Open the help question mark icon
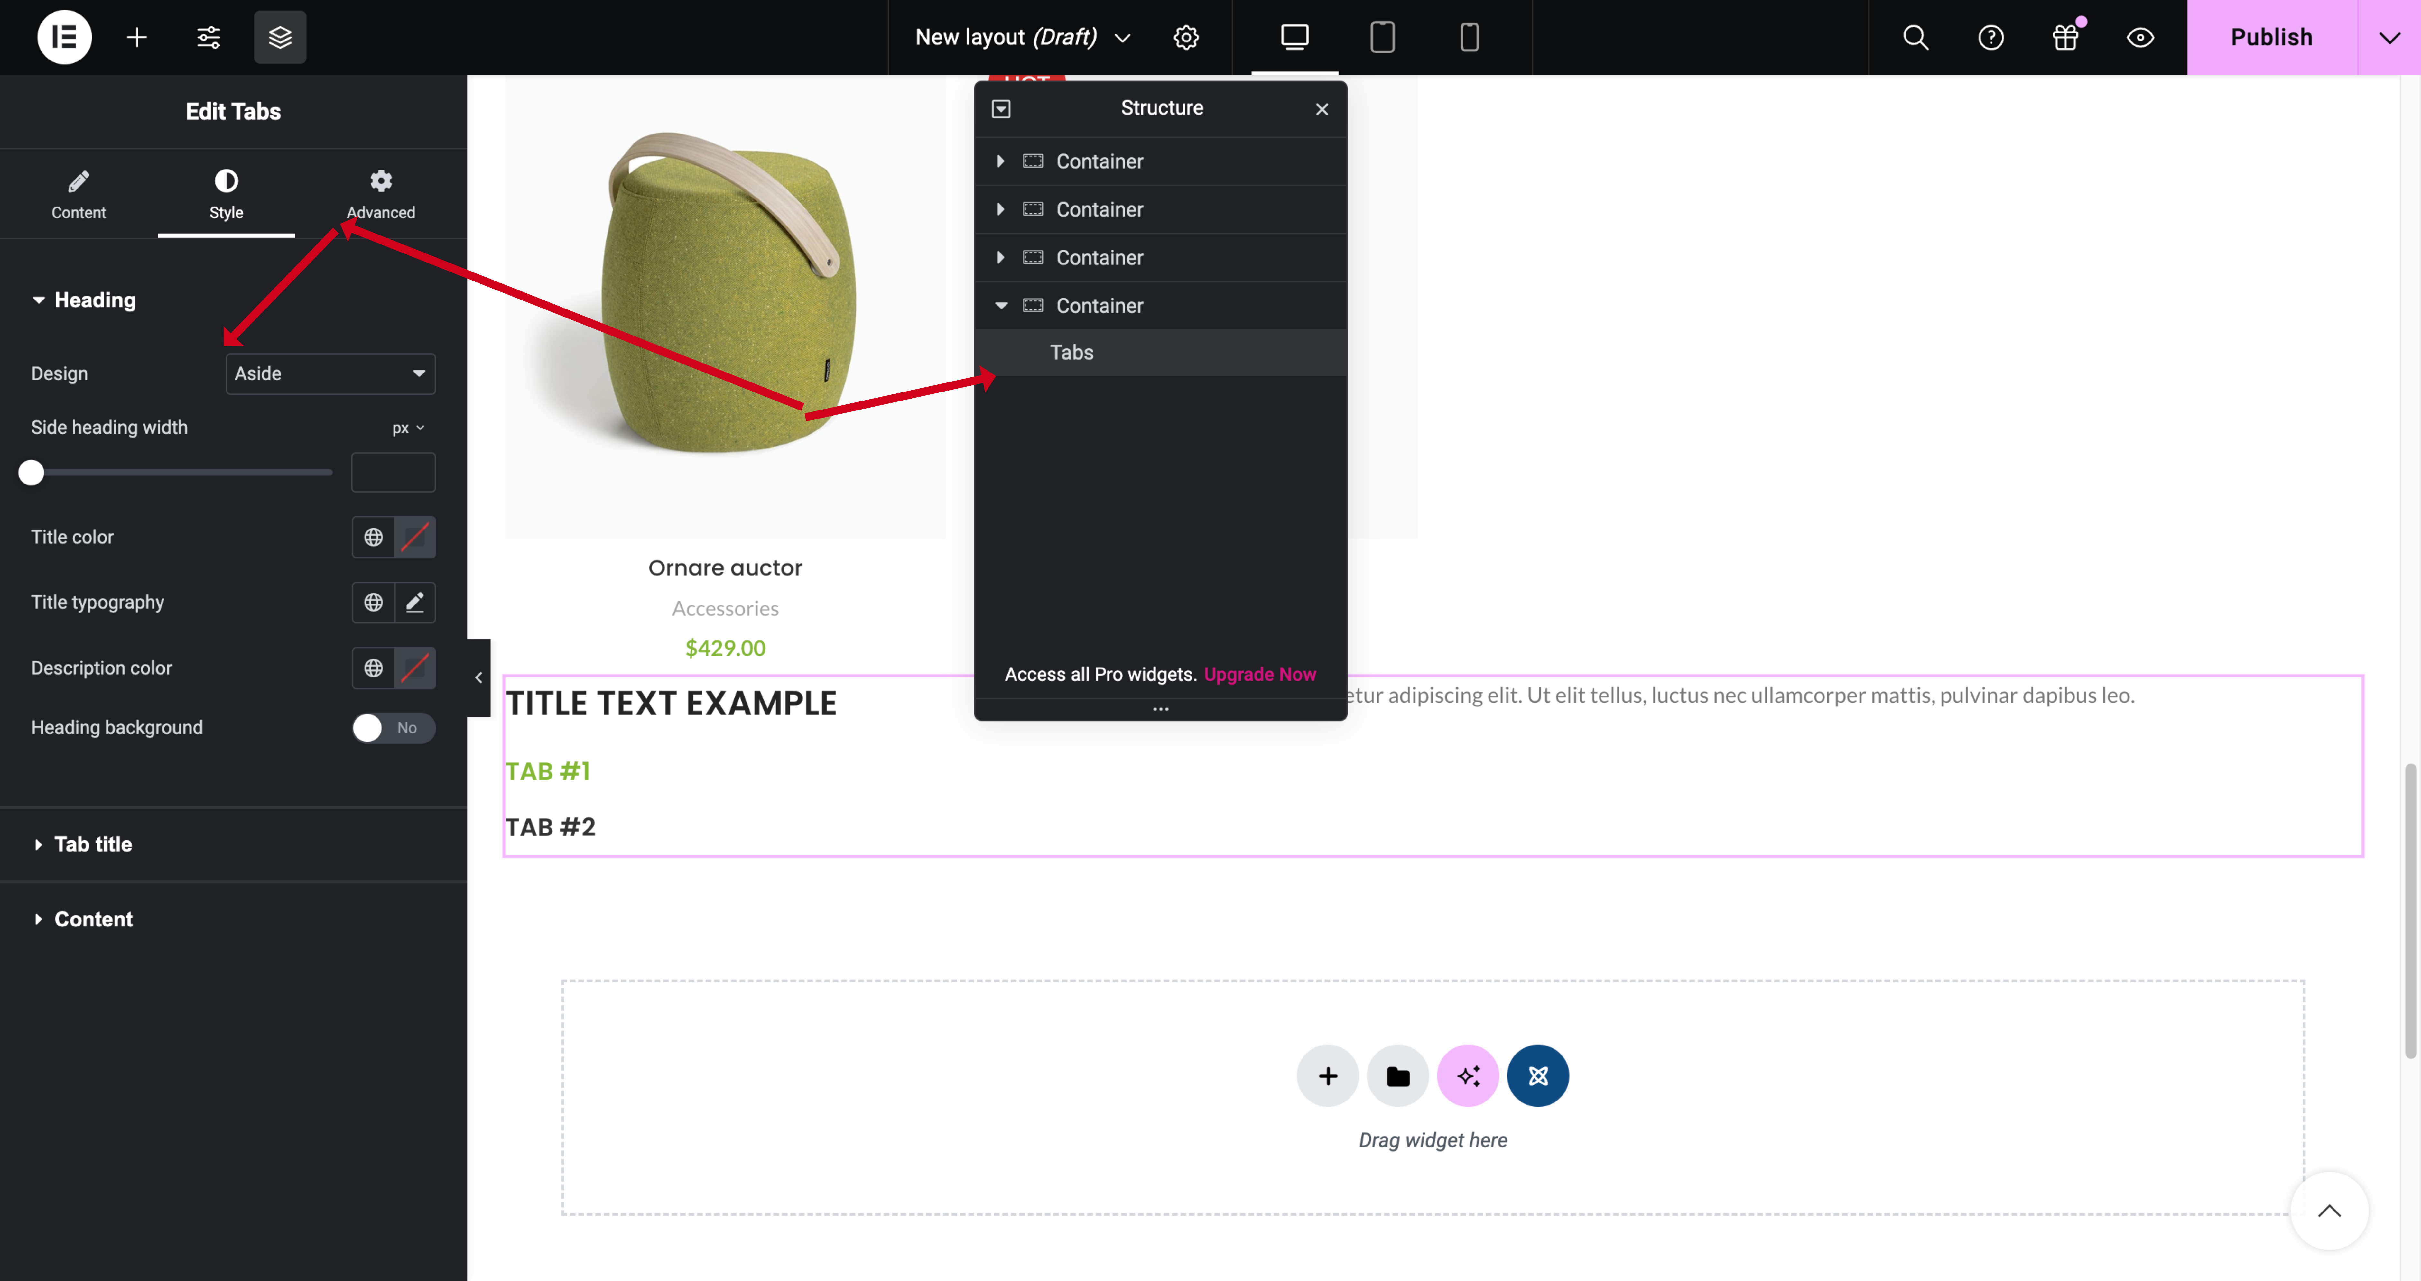This screenshot has height=1281, width=2421. coord(1990,38)
